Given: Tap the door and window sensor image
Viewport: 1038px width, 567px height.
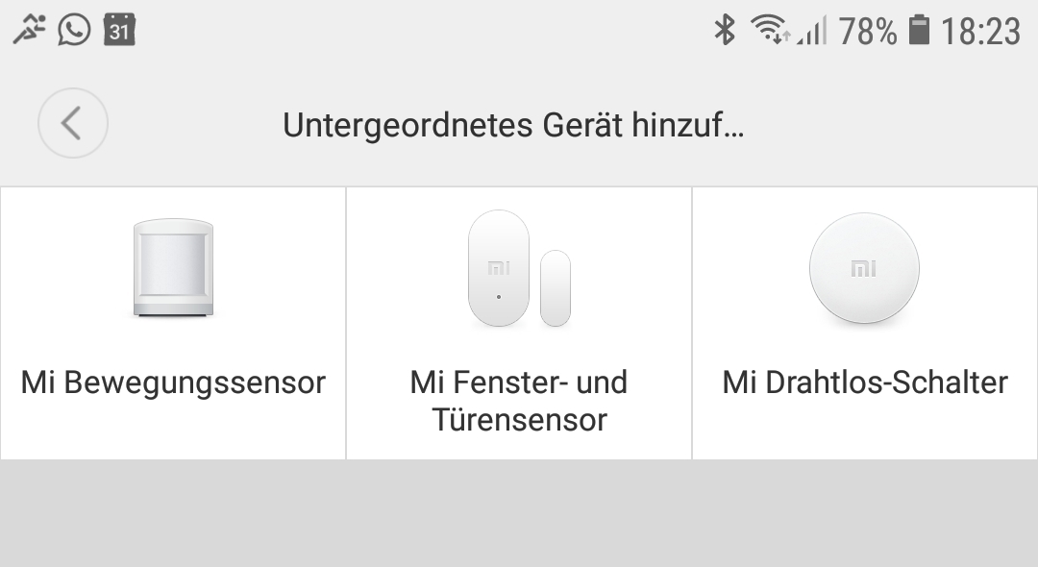Looking at the screenshot, I should 519,269.
